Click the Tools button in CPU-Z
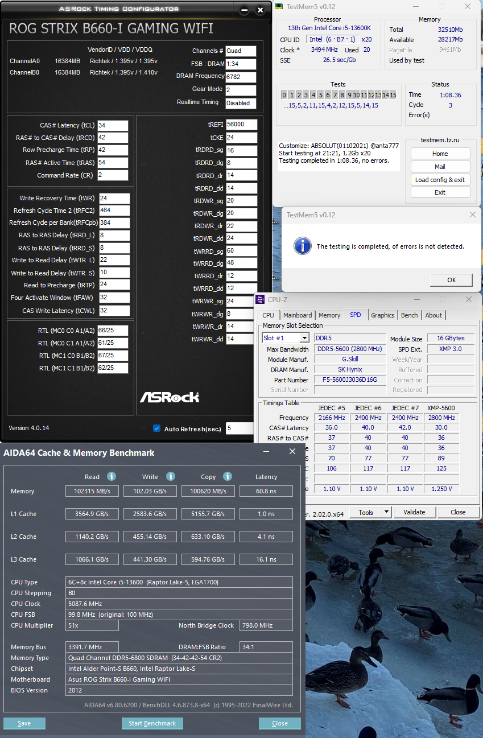The height and width of the screenshot is (738, 483). [x=365, y=512]
